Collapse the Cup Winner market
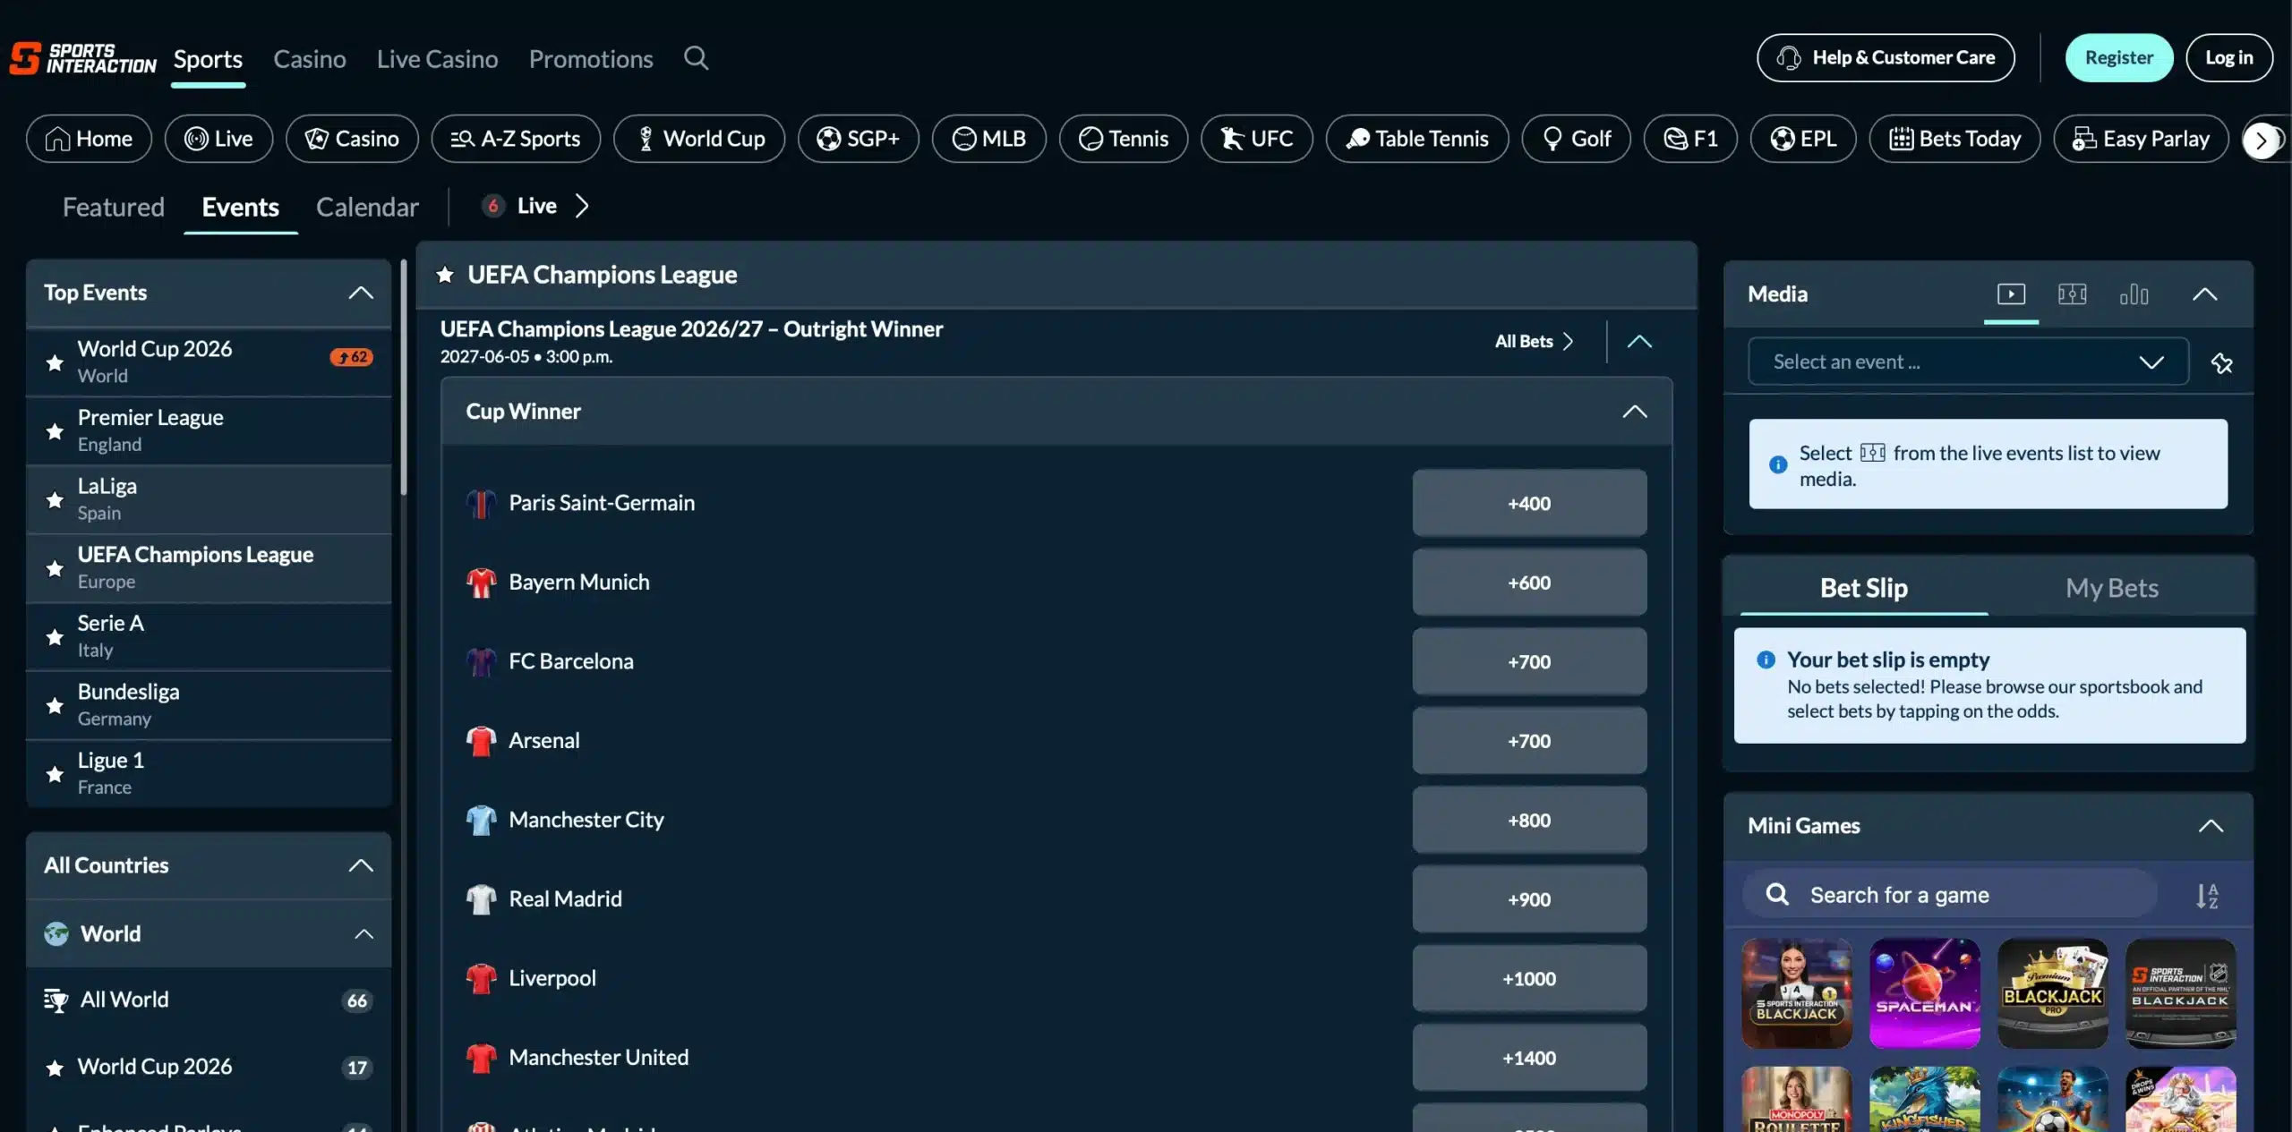 [1635, 412]
